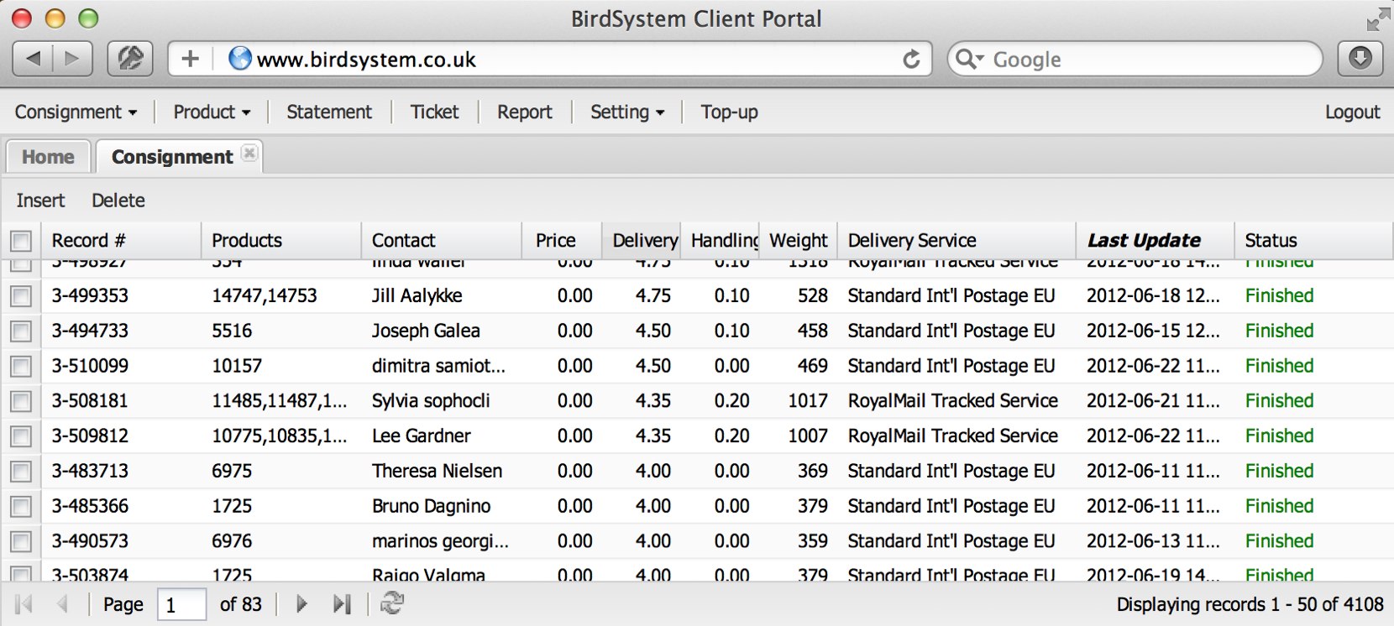Select the Consignment tab
The width and height of the screenshot is (1394, 626).
[x=172, y=157]
